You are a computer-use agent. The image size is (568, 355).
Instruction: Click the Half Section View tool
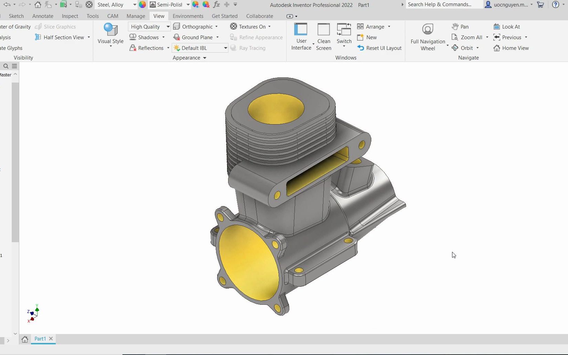coord(61,37)
